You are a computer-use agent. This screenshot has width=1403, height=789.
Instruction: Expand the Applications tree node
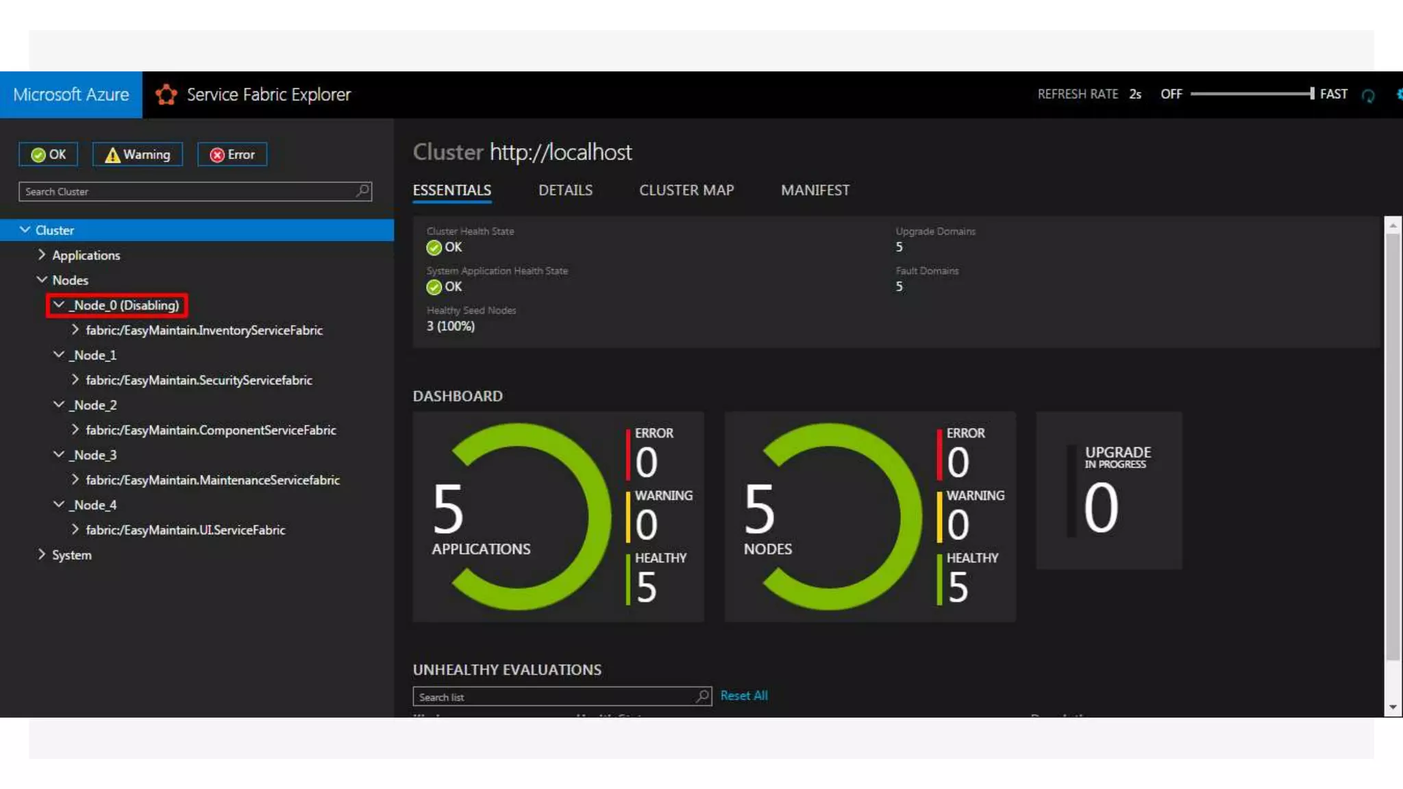coord(42,255)
